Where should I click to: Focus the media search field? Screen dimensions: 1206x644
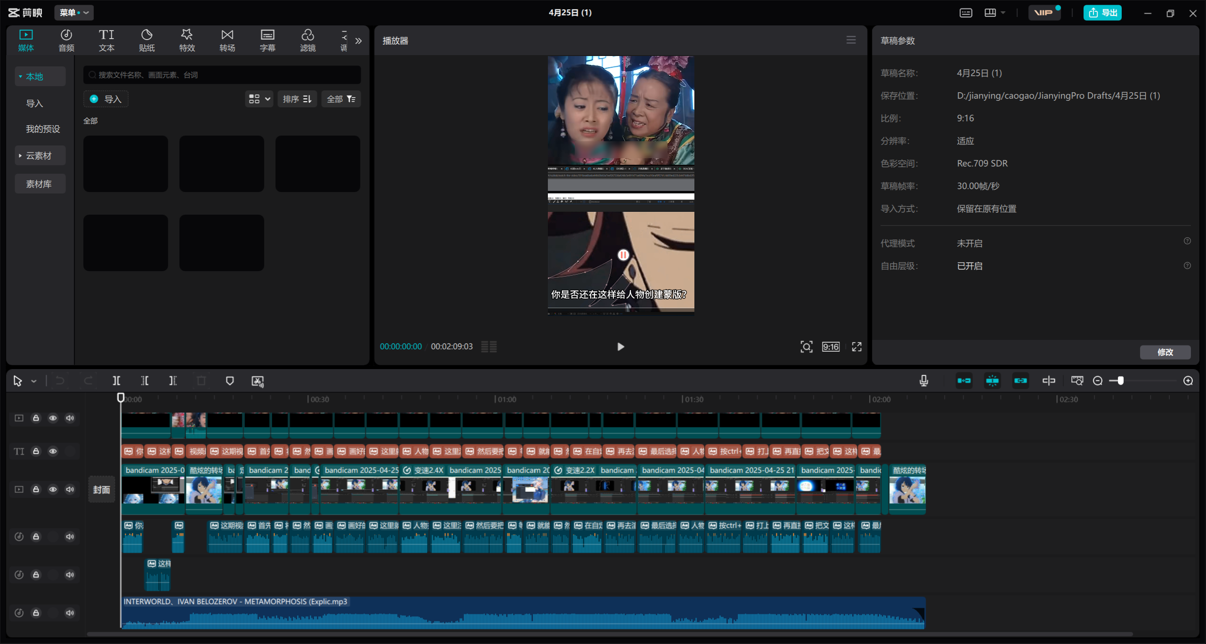[222, 75]
